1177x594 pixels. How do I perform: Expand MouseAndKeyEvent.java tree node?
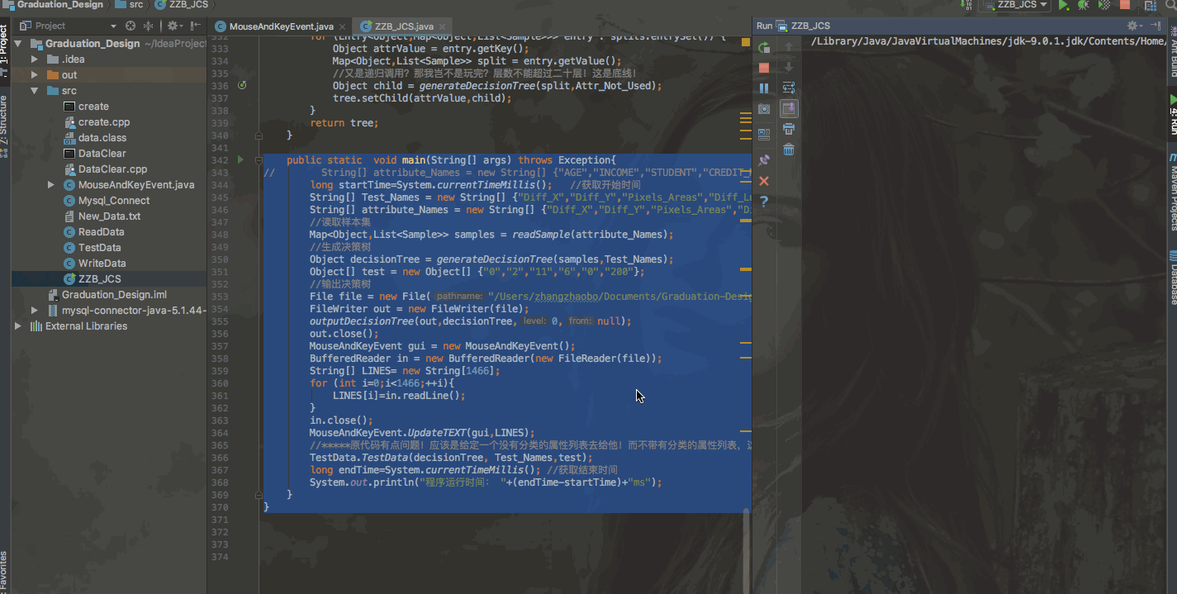50,185
